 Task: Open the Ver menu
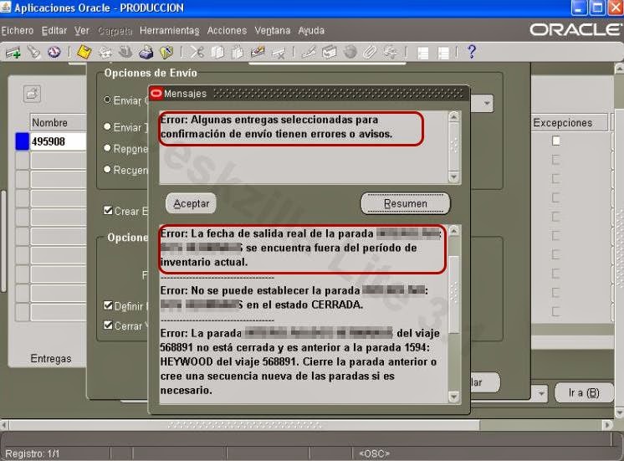pyautogui.click(x=82, y=30)
